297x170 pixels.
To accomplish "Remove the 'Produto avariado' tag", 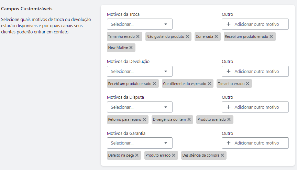I will click(x=229, y=119).
